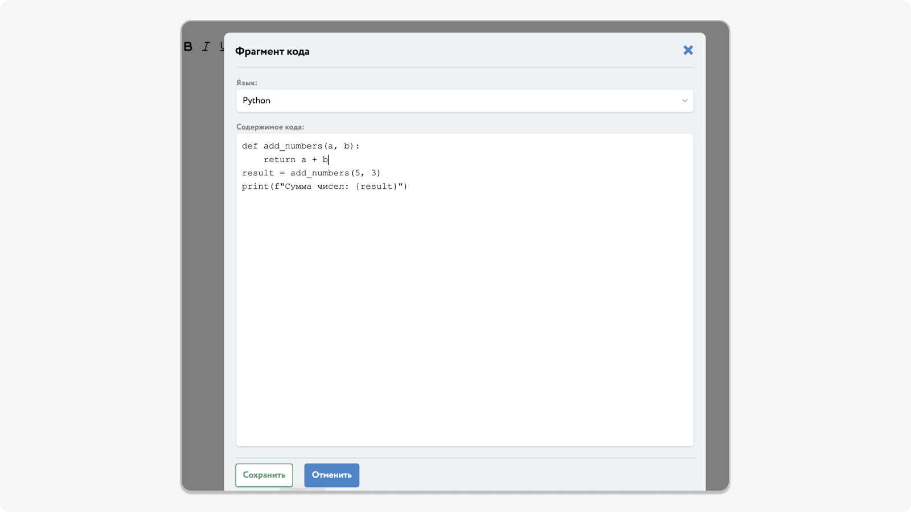Click the 'Язык:' label
The width and height of the screenshot is (911, 512).
[x=247, y=83]
